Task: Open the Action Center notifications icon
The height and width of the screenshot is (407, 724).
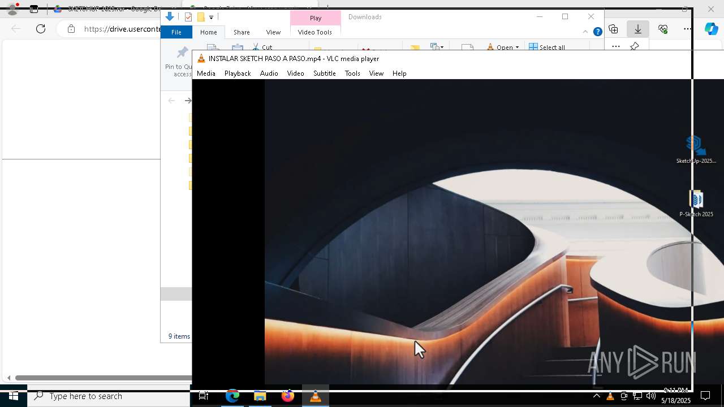Action: [x=705, y=396]
